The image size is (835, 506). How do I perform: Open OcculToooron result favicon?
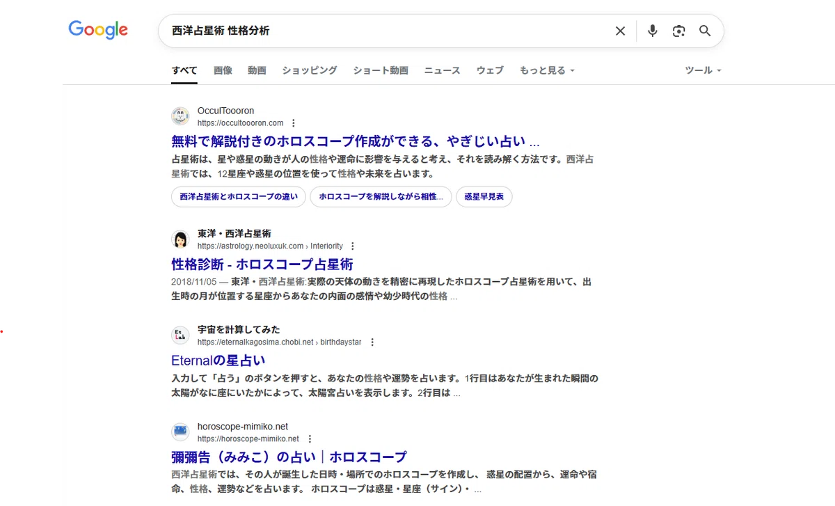click(x=180, y=116)
